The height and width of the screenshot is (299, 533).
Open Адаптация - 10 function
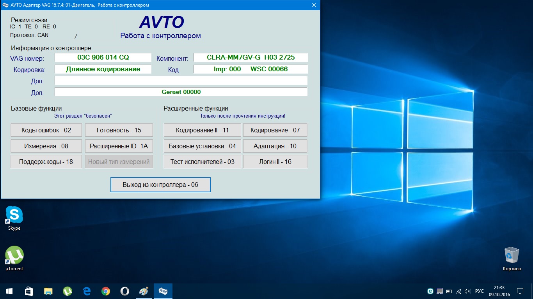(x=275, y=146)
